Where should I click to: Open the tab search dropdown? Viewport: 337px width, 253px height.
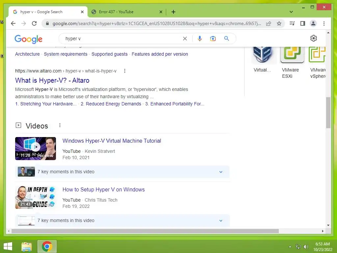pos(291,12)
